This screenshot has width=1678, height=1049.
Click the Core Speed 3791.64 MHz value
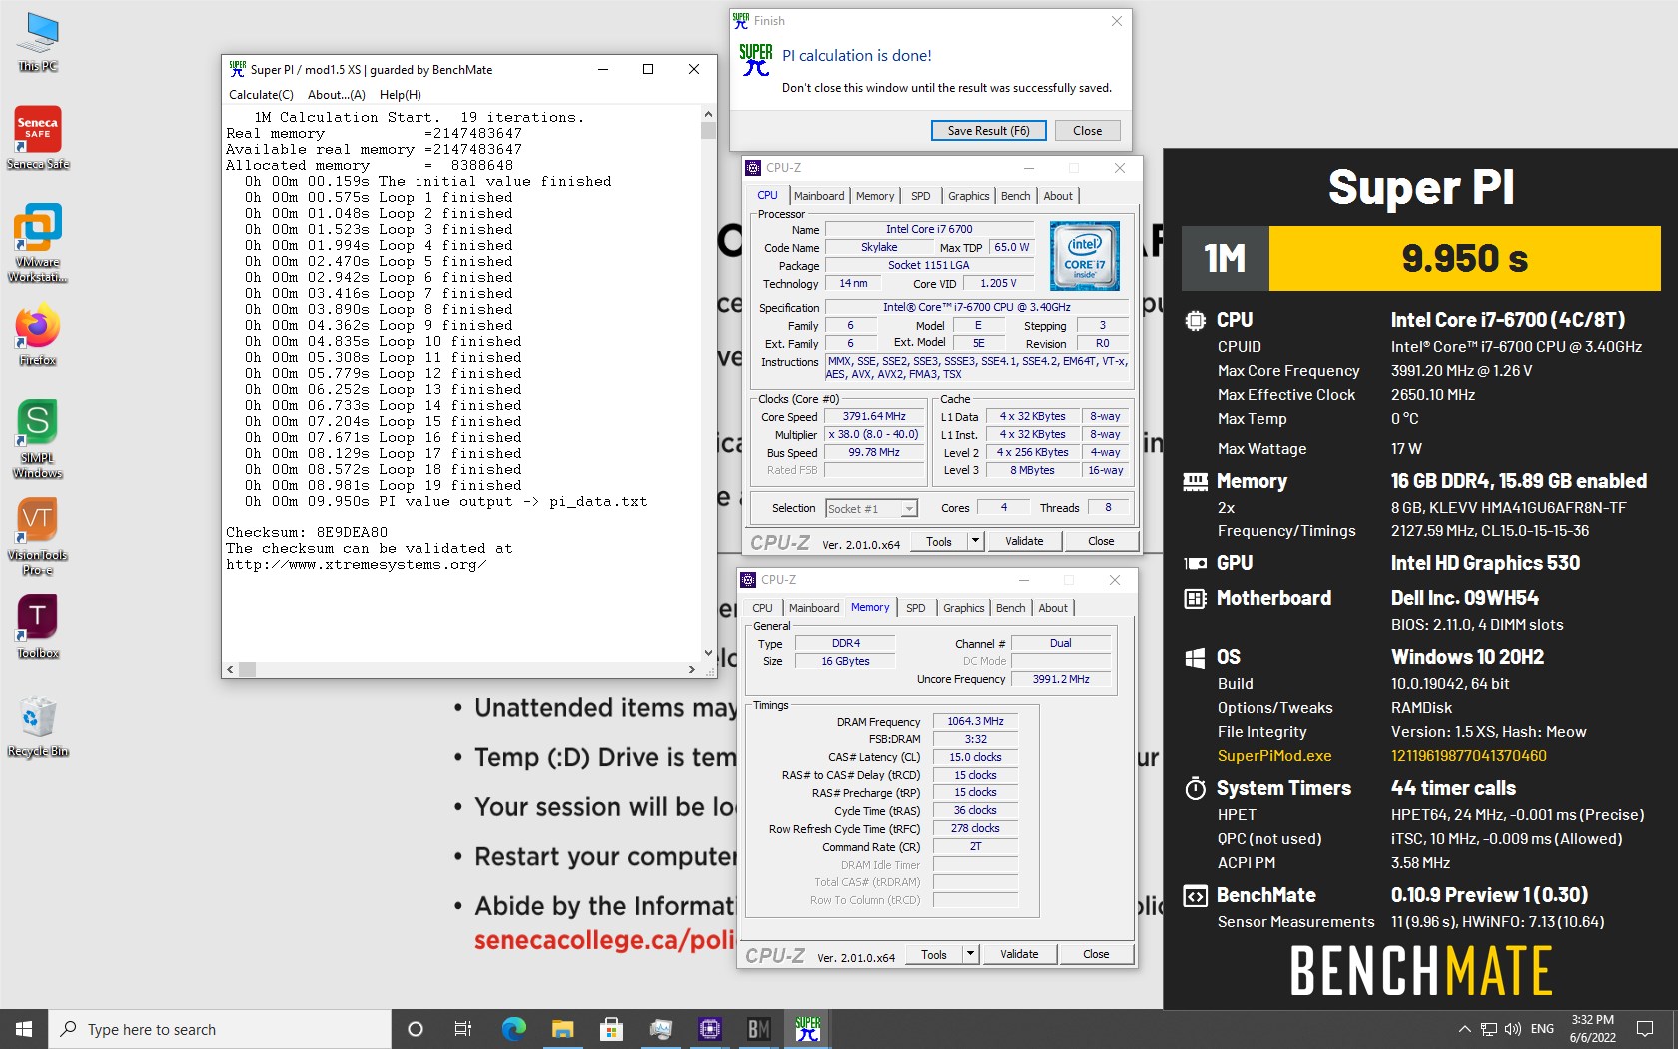coord(874,417)
